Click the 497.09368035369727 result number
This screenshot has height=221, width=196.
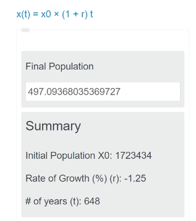tap(74, 92)
